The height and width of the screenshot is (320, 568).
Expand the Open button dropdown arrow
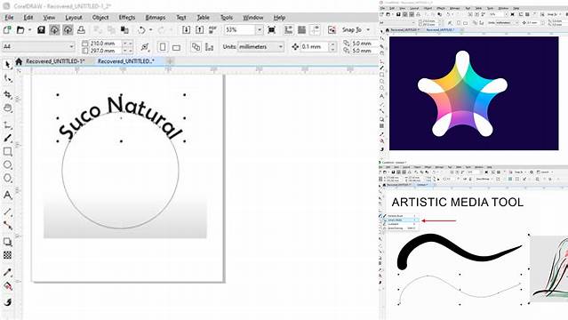pyautogui.click(x=29, y=30)
